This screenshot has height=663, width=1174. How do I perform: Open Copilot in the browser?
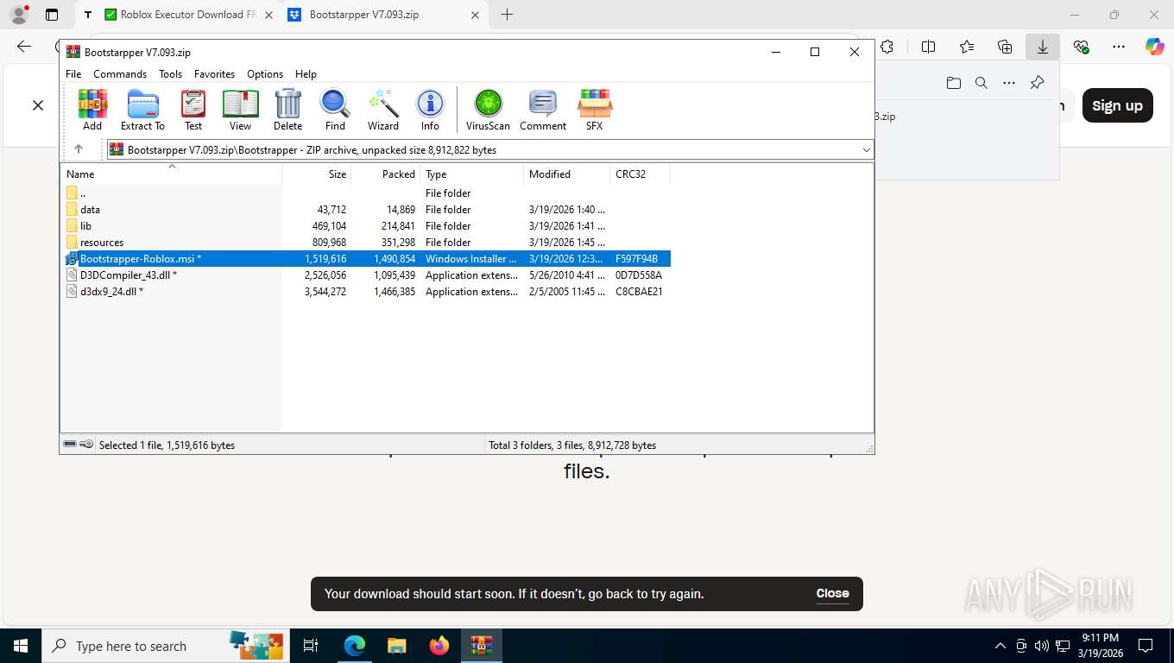(x=1154, y=47)
